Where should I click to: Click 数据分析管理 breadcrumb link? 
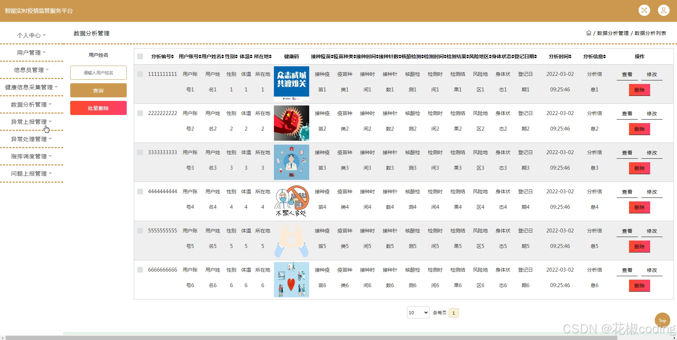tap(613, 33)
